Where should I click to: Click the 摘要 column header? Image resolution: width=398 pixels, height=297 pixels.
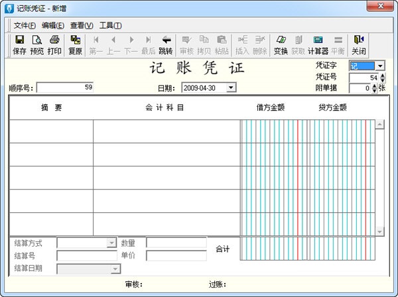[52, 107]
